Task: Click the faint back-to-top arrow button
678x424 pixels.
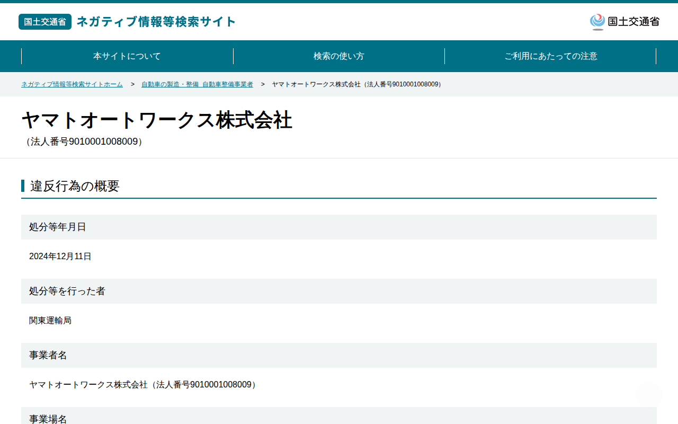Action: [x=648, y=394]
